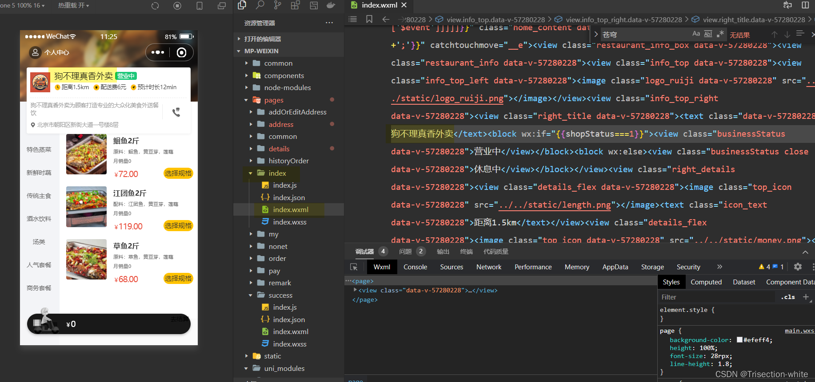Open the Search magnifier icon in activity bar
The width and height of the screenshot is (815, 382).
[x=260, y=5]
